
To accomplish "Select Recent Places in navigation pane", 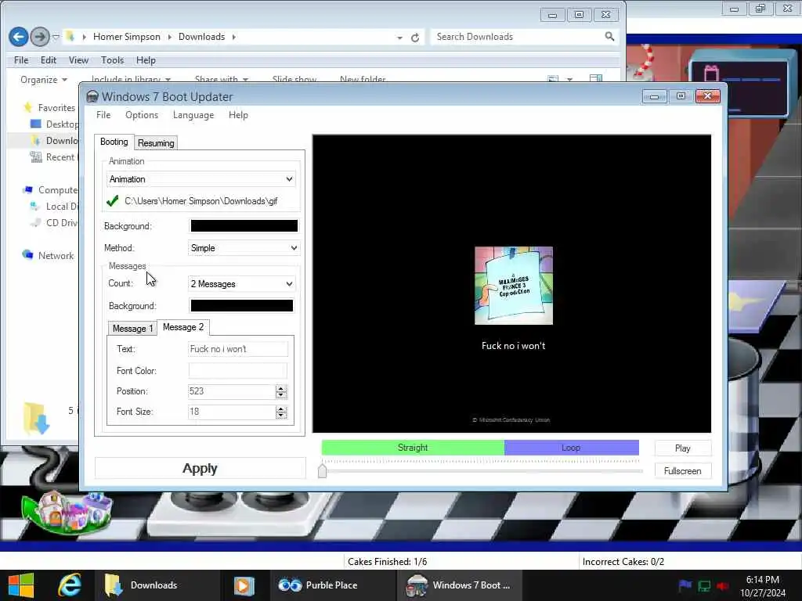I will [x=54, y=157].
